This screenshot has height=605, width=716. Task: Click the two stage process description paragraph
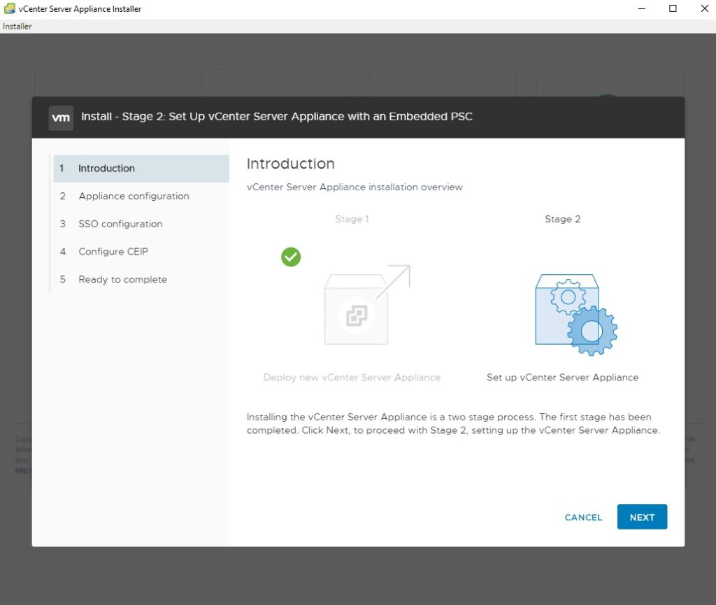tap(453, 424)
